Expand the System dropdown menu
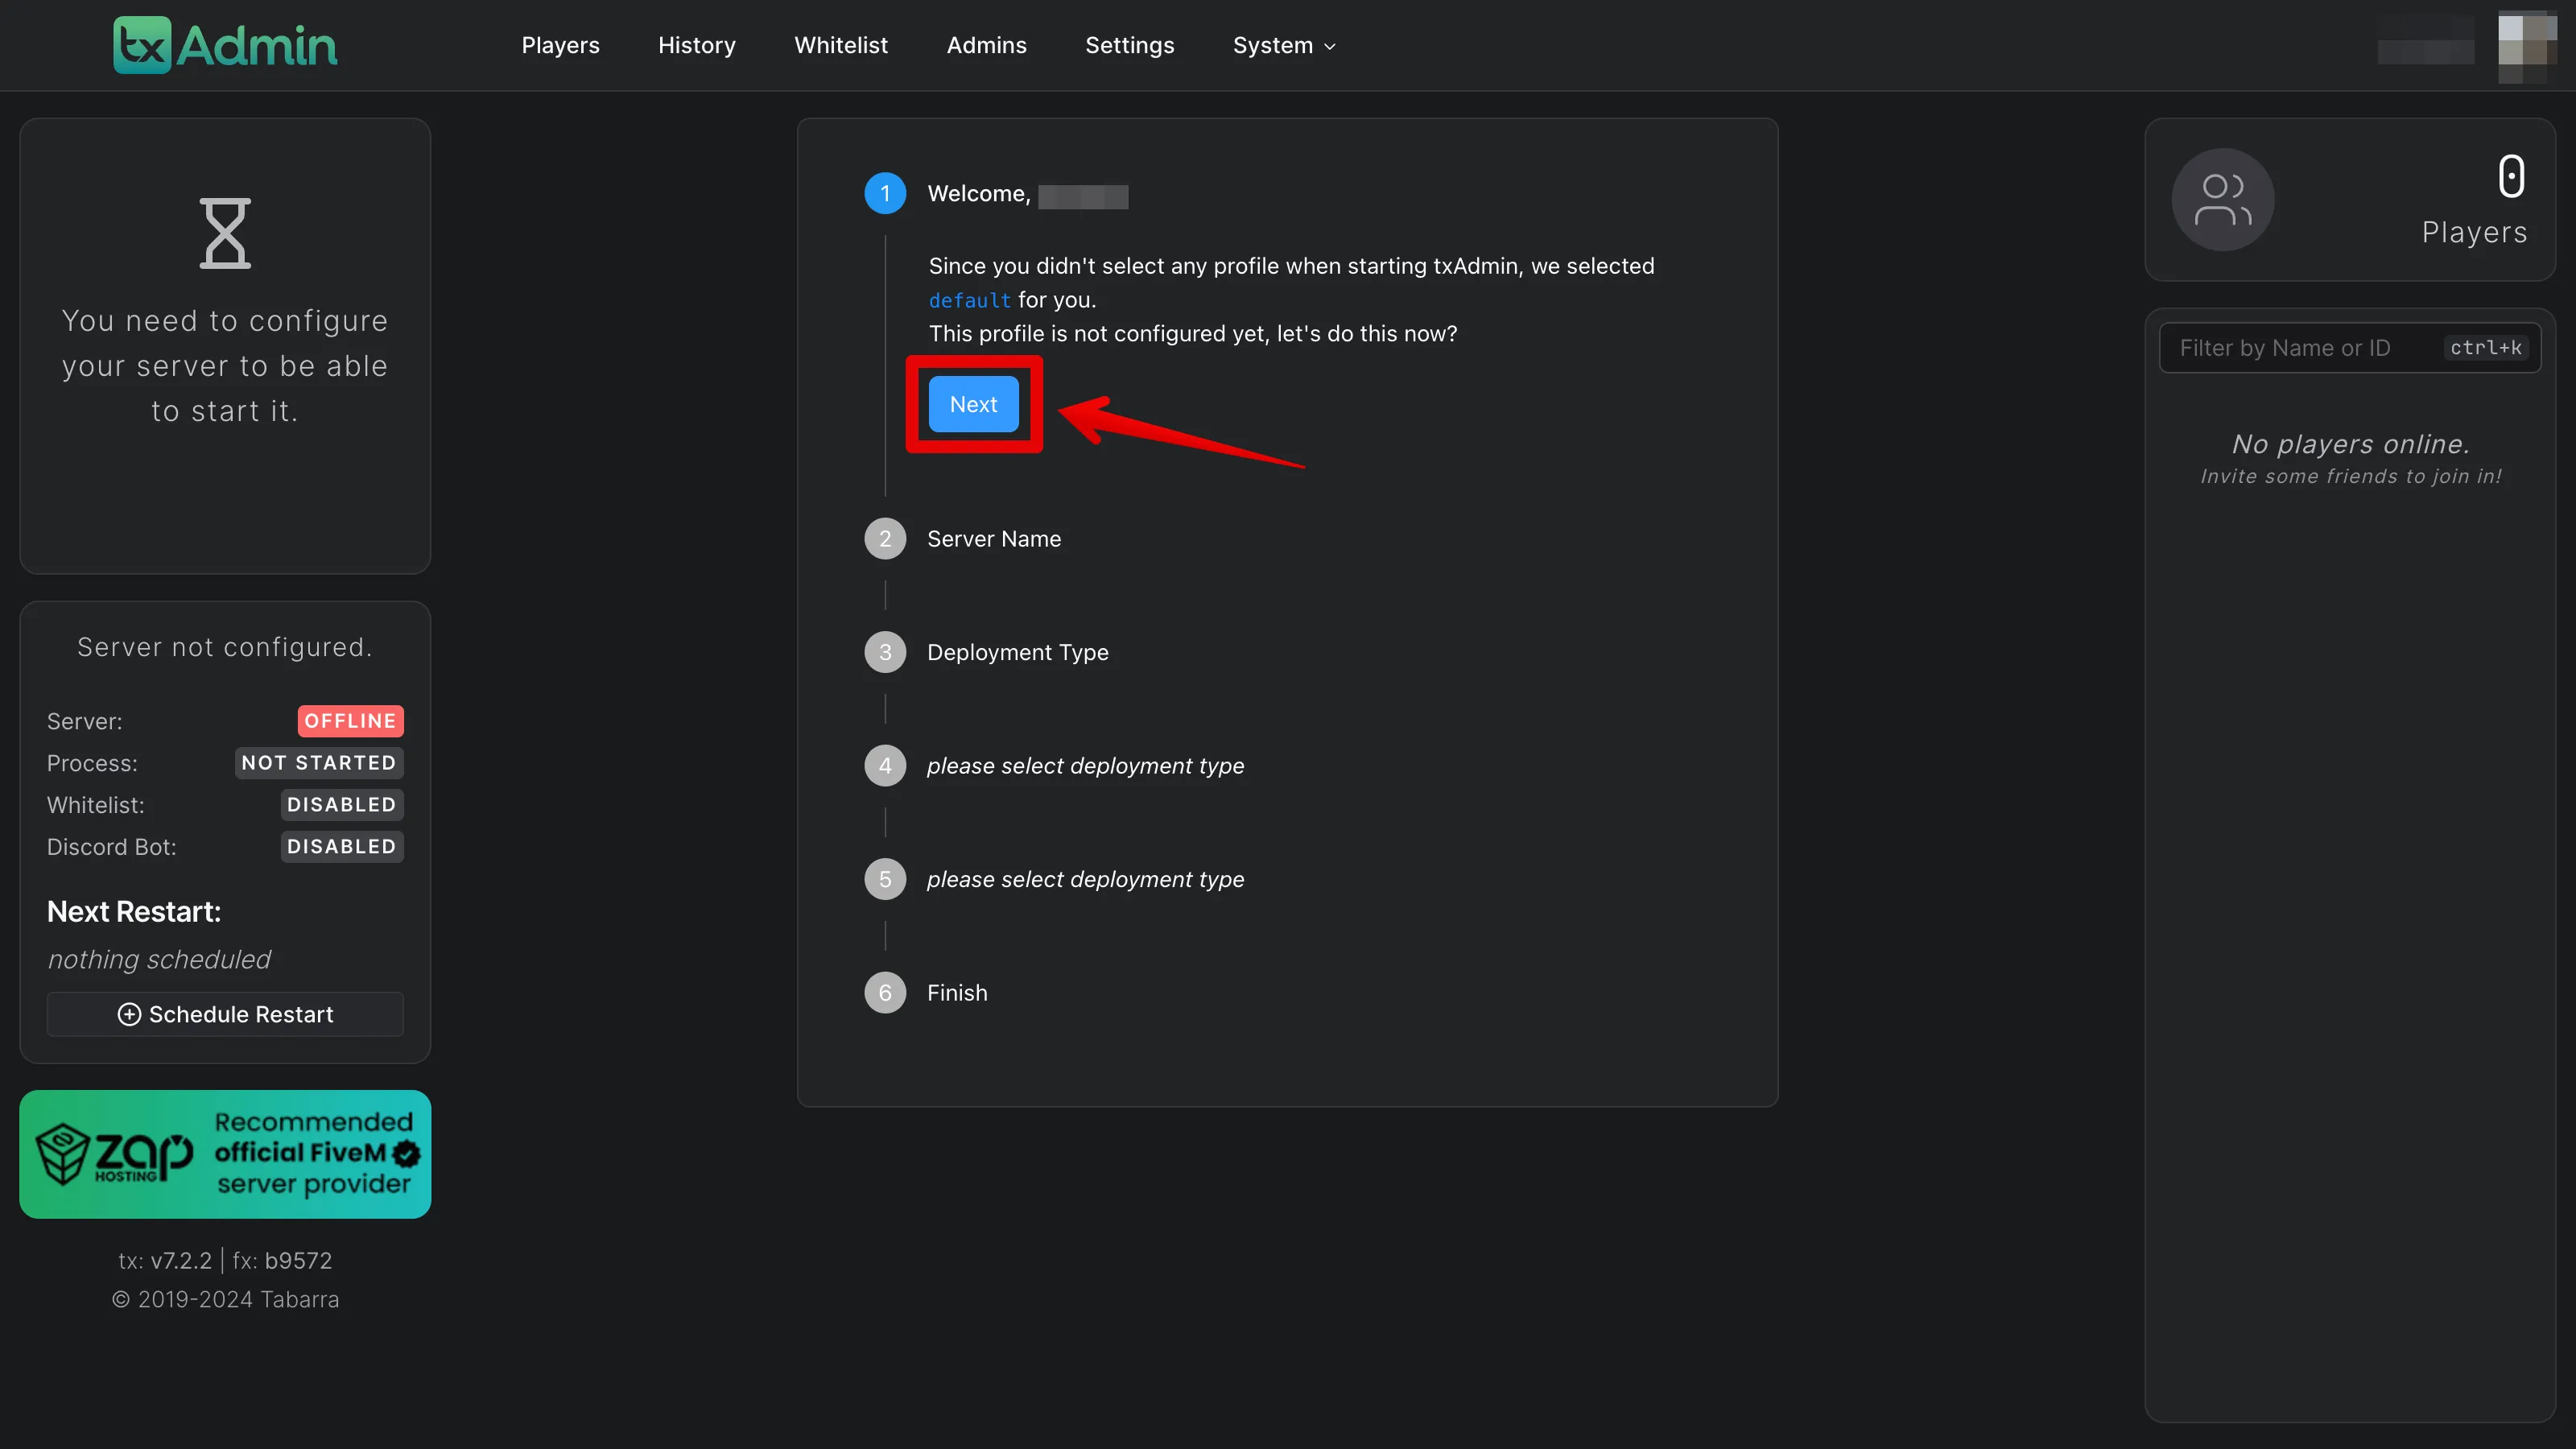 1281,44
